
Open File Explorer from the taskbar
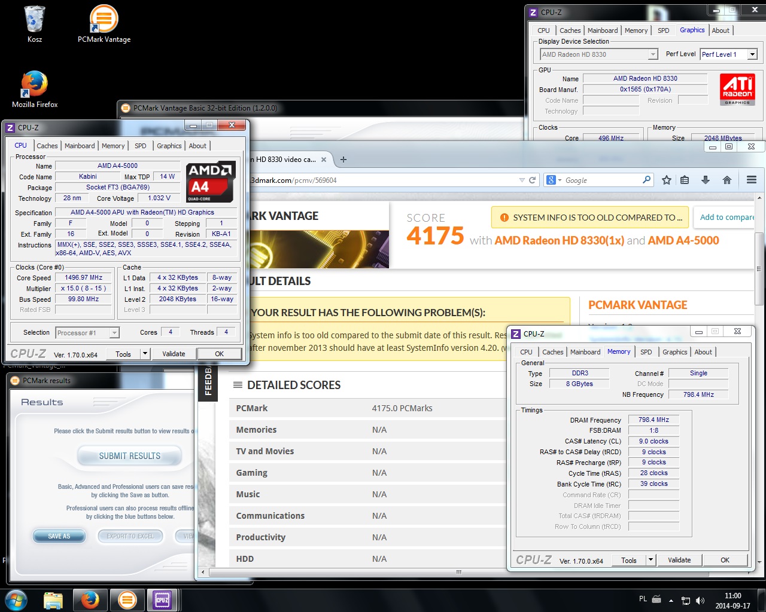coord(53,600)
